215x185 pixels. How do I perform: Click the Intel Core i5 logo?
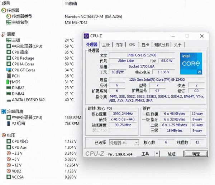coord(191,64)
